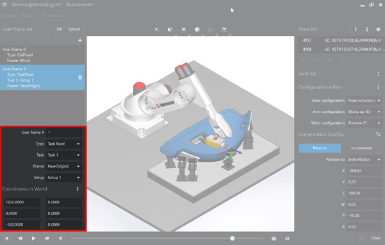385x245 pixels.
Task: Toggle simulation loop icon
Action: point(287,239)
